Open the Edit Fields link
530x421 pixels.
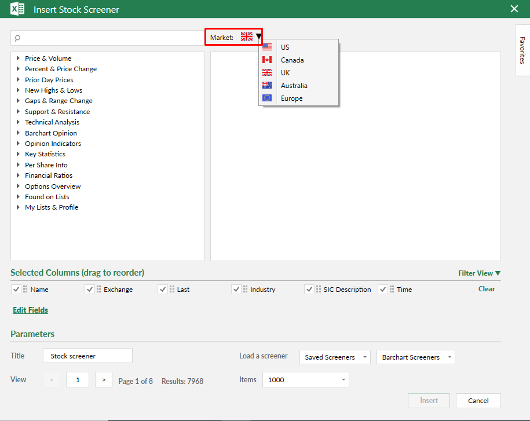point(30,310)
